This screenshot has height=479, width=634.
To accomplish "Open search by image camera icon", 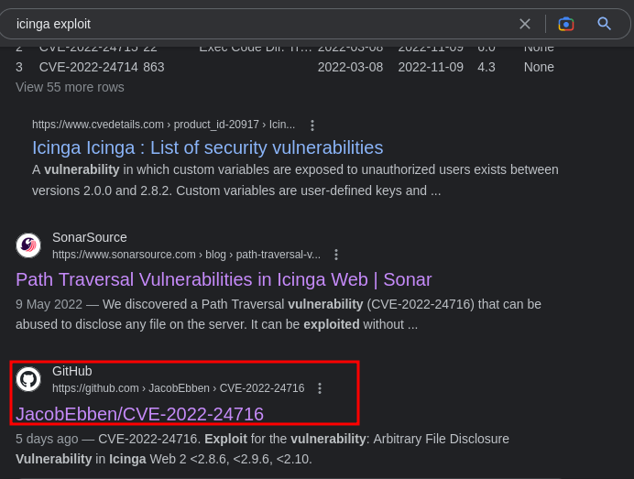I will pyautogui.click(x=566, y=24).
